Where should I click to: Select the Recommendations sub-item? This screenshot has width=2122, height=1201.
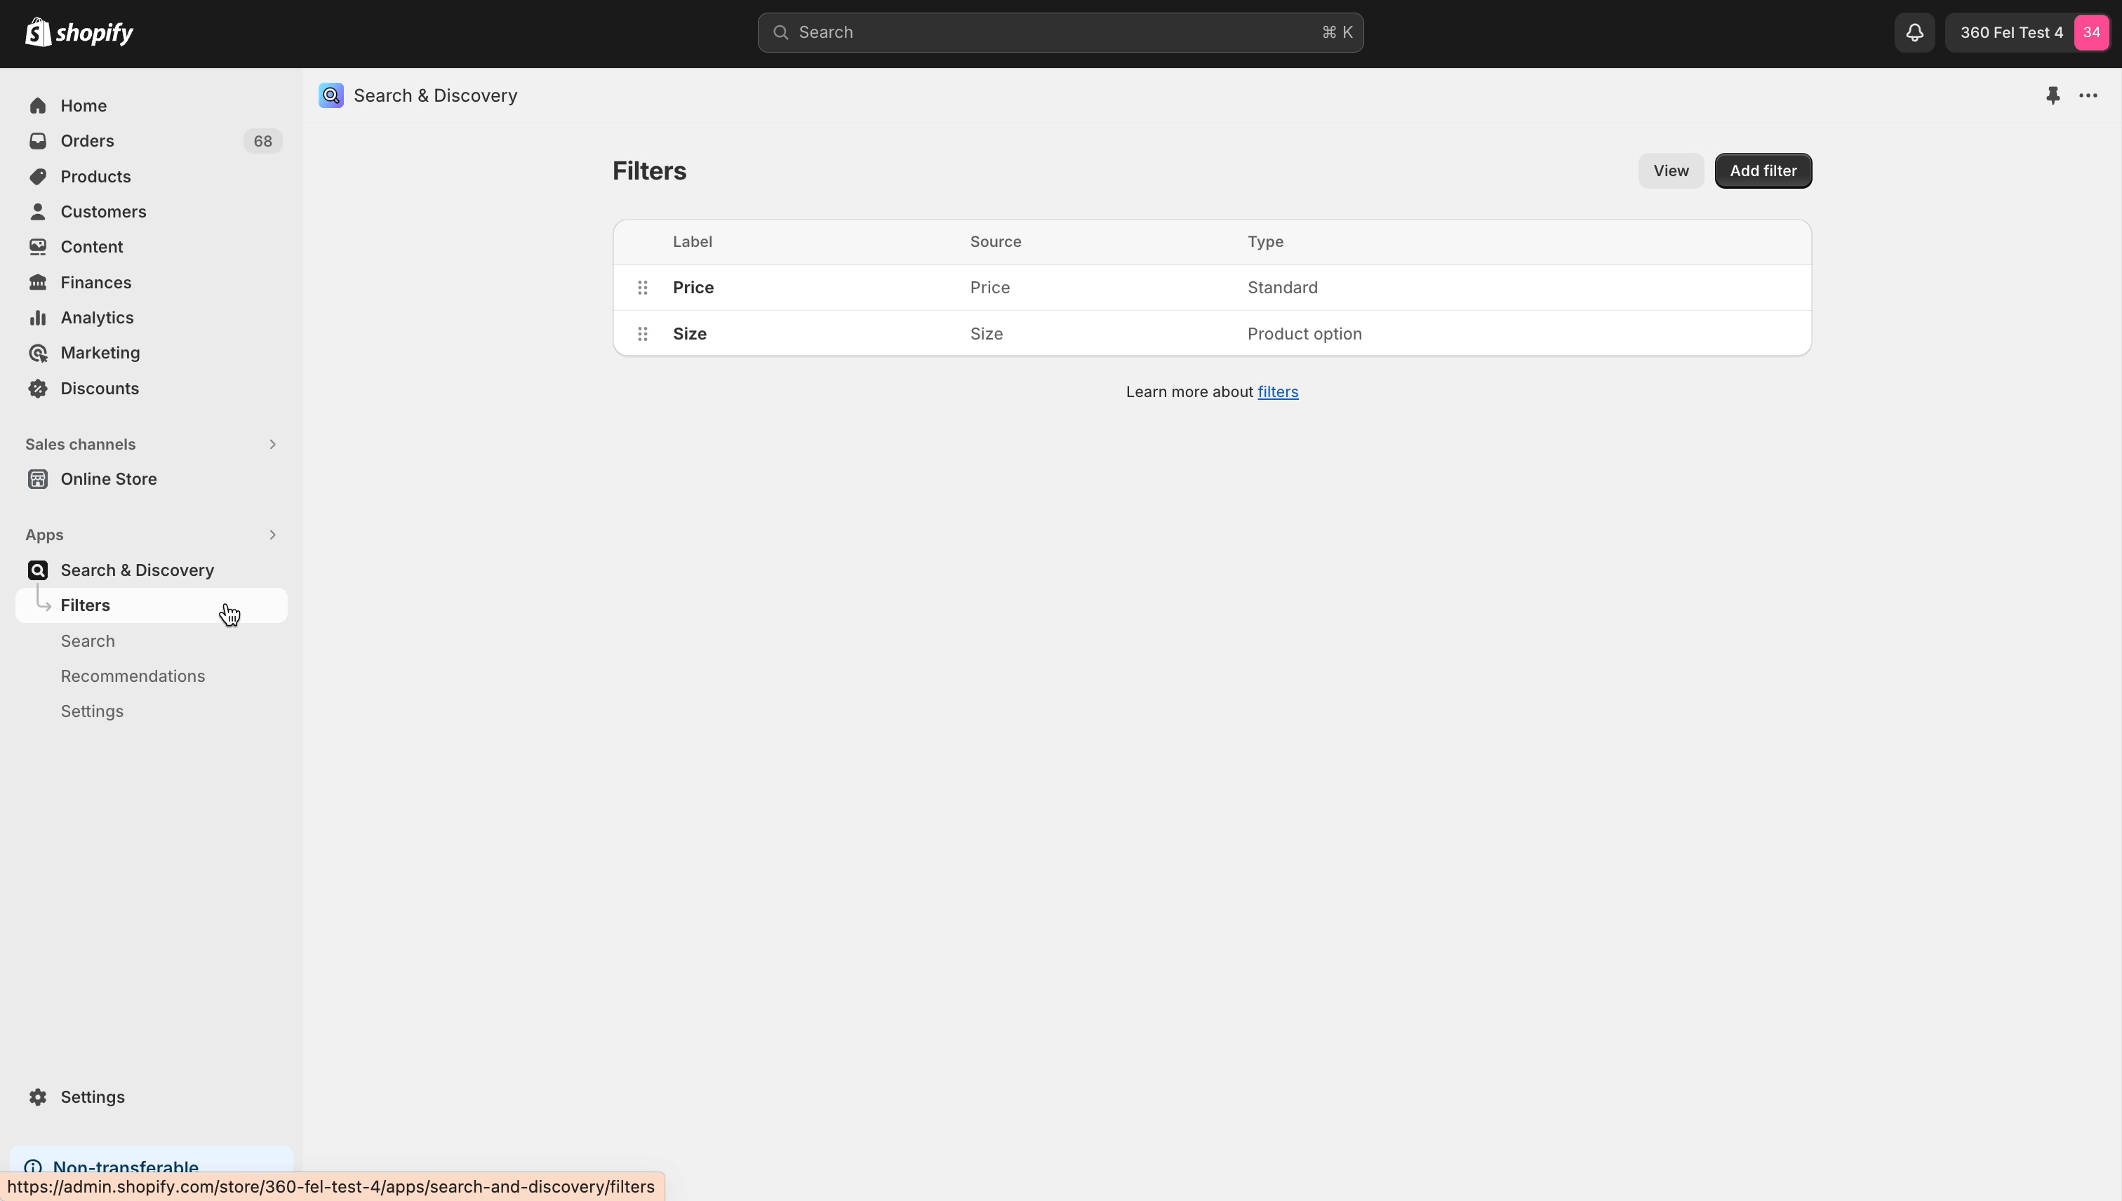click(x=152, y=676)
